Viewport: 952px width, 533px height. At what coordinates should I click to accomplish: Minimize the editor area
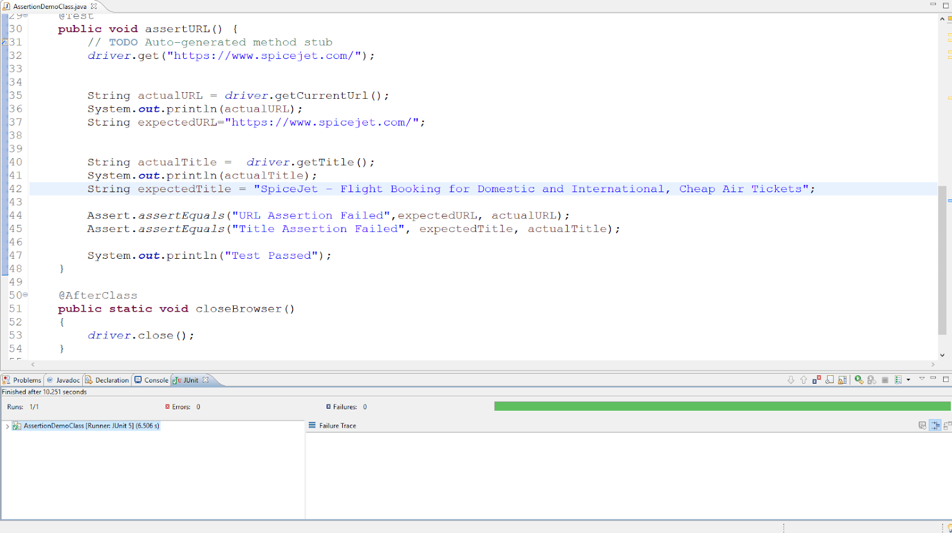[x=933, y=4]
